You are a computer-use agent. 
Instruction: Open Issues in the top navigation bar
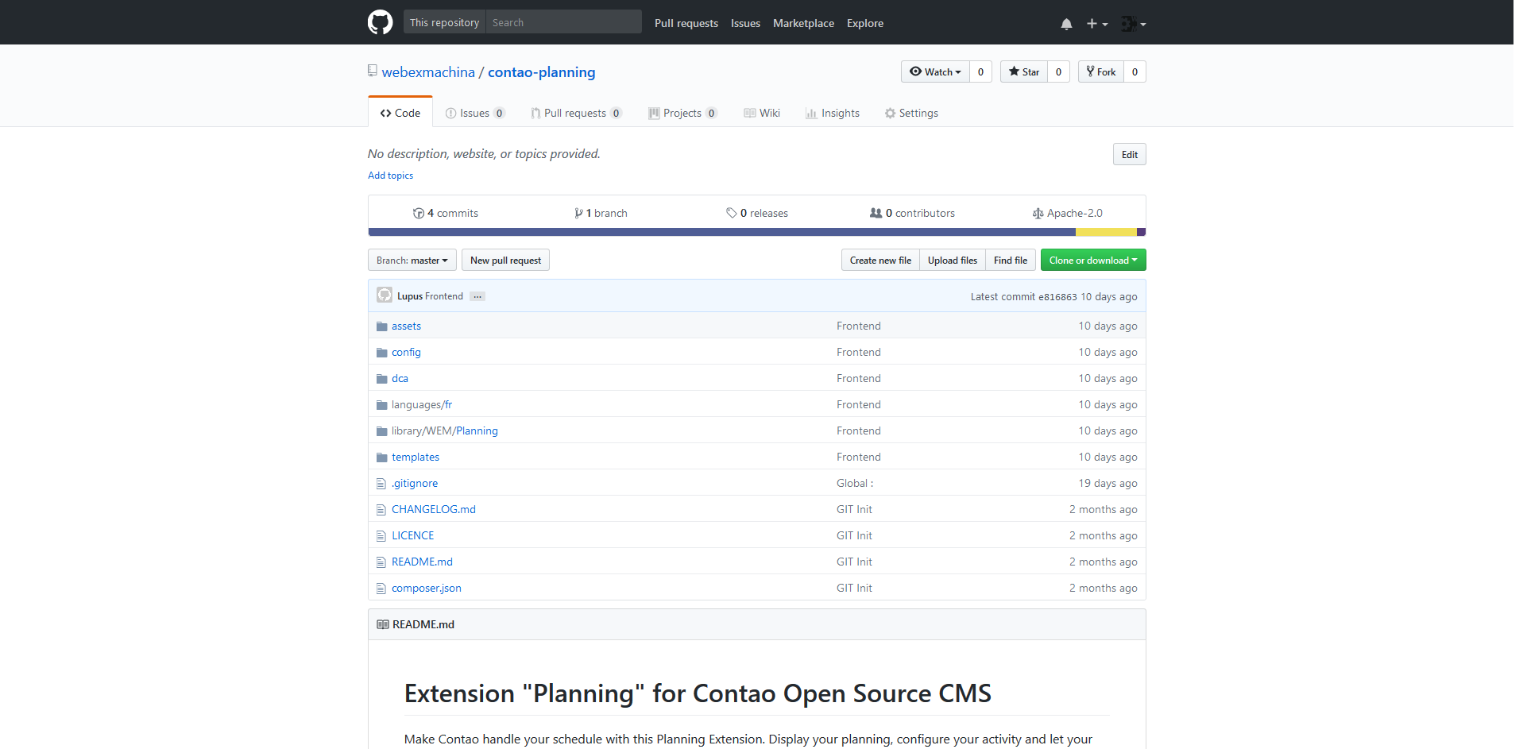pyautogui.click(x=745, y=23)
